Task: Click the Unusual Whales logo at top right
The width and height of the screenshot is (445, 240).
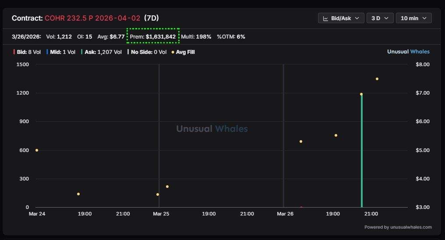Action: 408,52
